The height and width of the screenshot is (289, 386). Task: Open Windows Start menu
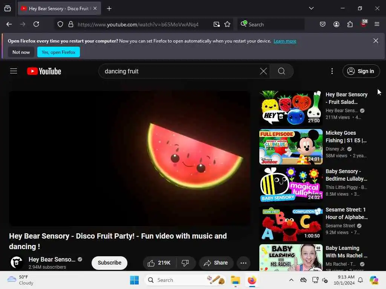135,280
